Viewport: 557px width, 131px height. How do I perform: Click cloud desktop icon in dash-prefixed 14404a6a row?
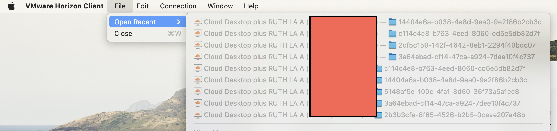pos(198,22)
